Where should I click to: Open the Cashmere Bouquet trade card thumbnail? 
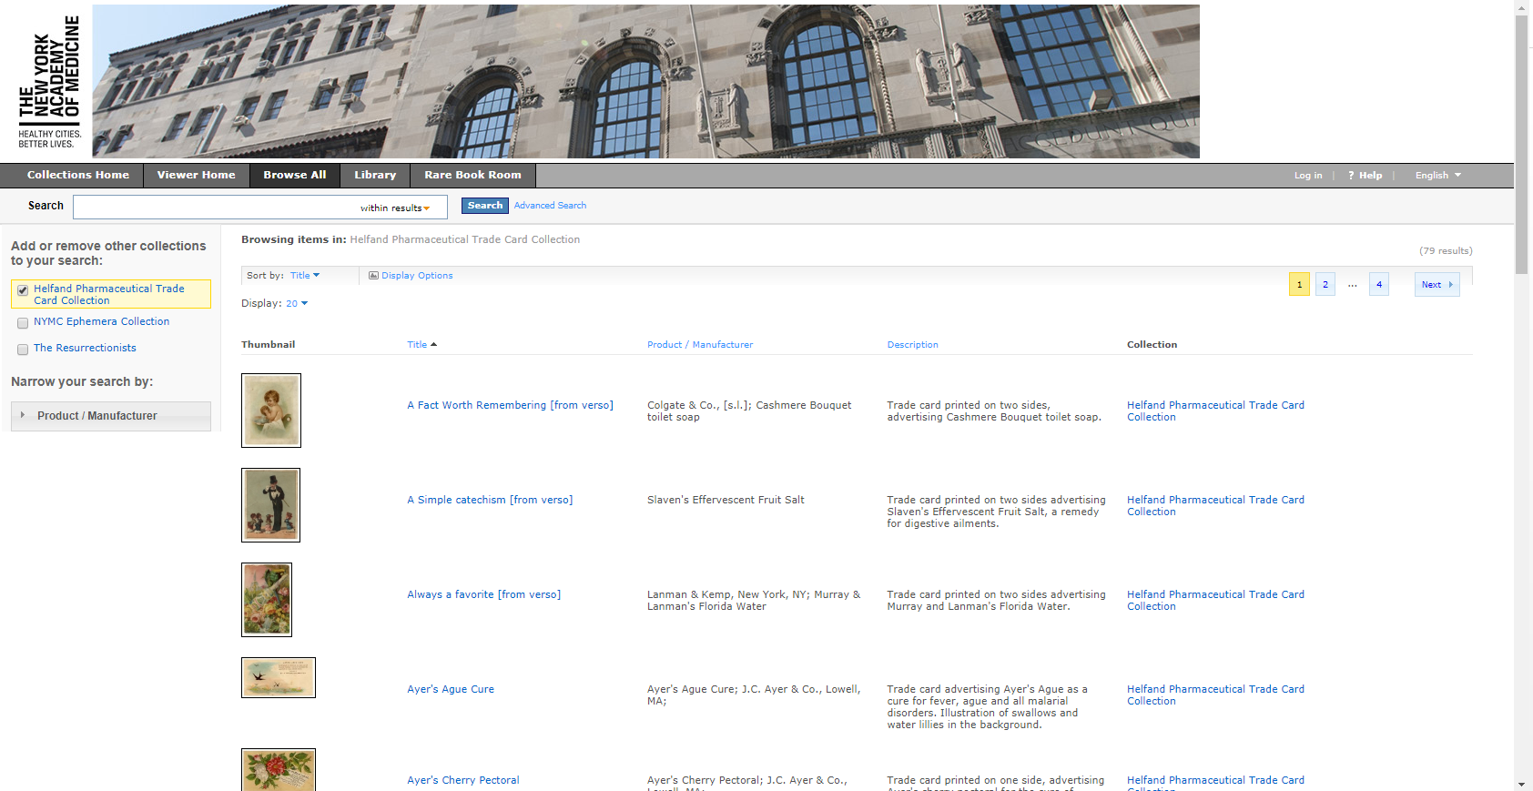tap(270, 411)
